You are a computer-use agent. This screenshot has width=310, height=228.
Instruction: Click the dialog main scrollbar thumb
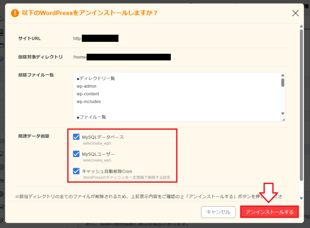(301, 105)
